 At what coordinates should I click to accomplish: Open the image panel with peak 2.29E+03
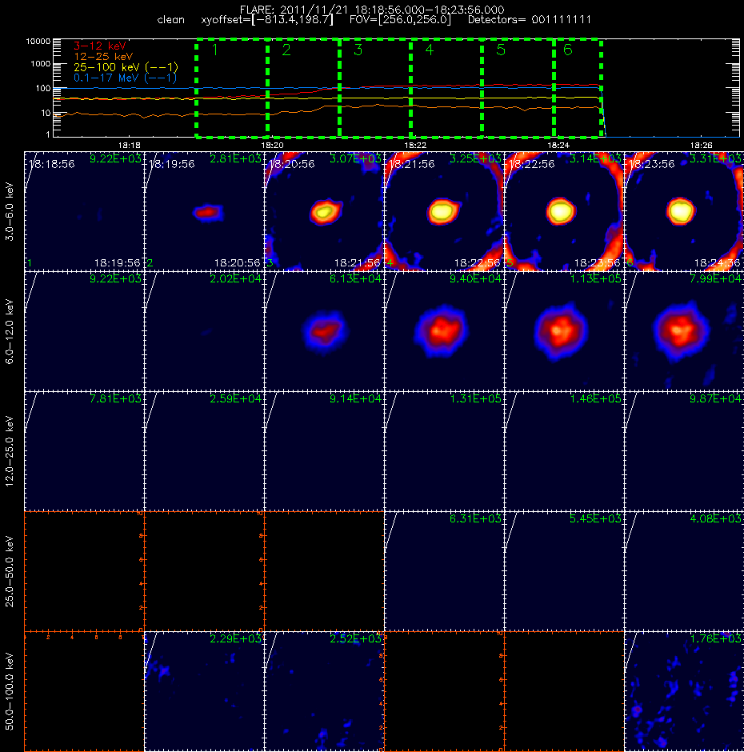pyautogui.click(x=204, y=691)
